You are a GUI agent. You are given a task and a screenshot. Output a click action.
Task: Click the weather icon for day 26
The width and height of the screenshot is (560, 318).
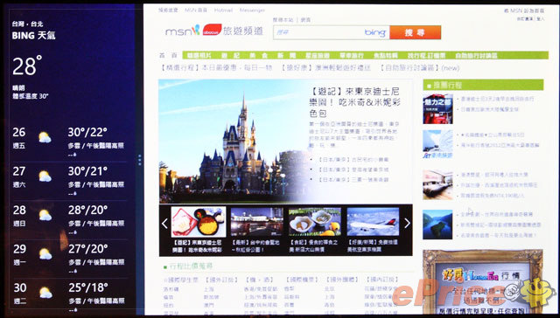click(x=45, y=137)
